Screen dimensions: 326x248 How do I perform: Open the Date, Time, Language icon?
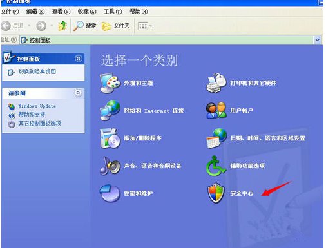pyautogui.click(x=216, y=138)
